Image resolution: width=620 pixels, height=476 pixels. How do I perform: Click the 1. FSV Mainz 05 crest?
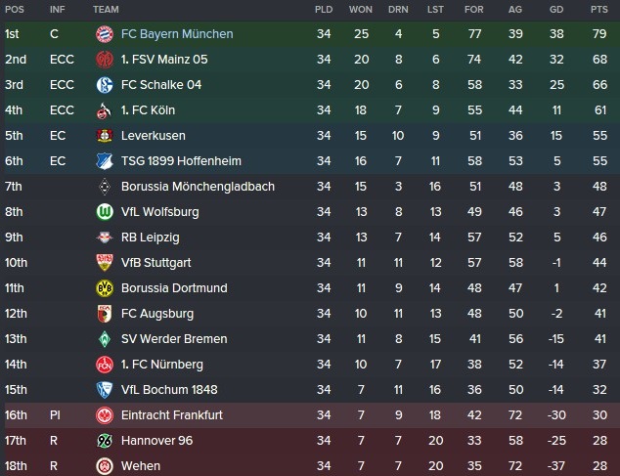105,60
